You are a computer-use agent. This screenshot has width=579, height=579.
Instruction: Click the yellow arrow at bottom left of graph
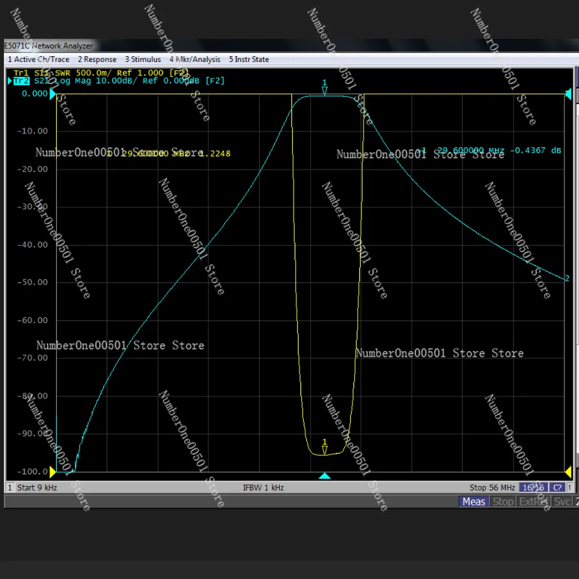(x=52, y=472)
